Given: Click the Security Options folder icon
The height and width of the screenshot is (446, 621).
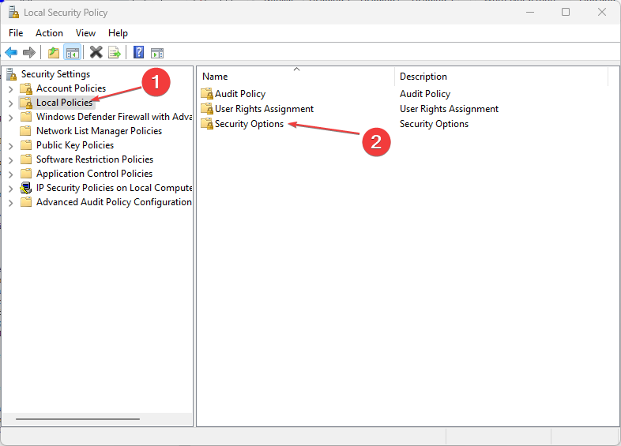Looking at the screenshot, I should click(x=207, y=124).
